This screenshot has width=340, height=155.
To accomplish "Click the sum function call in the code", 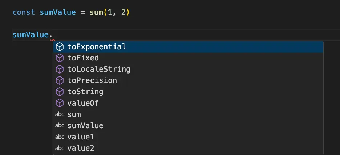I will pos(96,12).
